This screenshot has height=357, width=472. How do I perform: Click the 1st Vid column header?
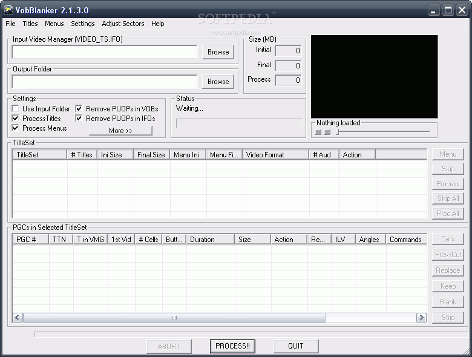point(121,240)
